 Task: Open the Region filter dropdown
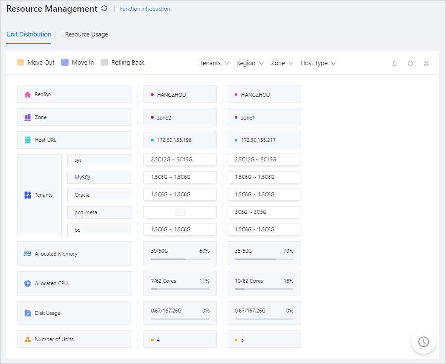pos(250,63)
